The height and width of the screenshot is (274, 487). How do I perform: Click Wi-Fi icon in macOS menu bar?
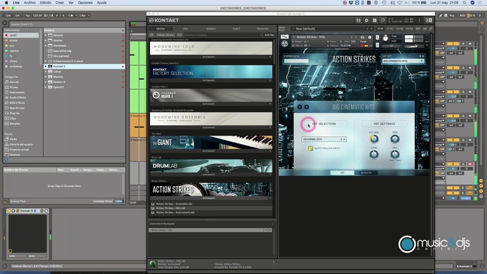399,3
